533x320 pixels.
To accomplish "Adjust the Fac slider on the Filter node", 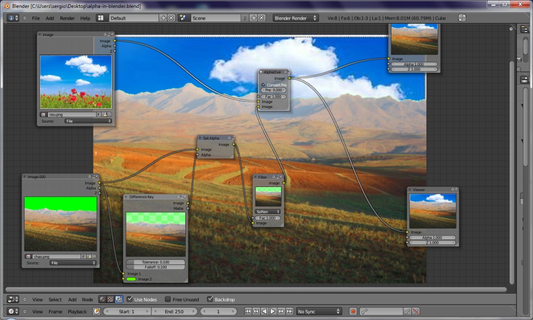I will click(x=267, y=218).
